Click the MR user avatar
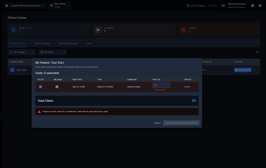This screenshot has width=266, height=168. [223, 6]
